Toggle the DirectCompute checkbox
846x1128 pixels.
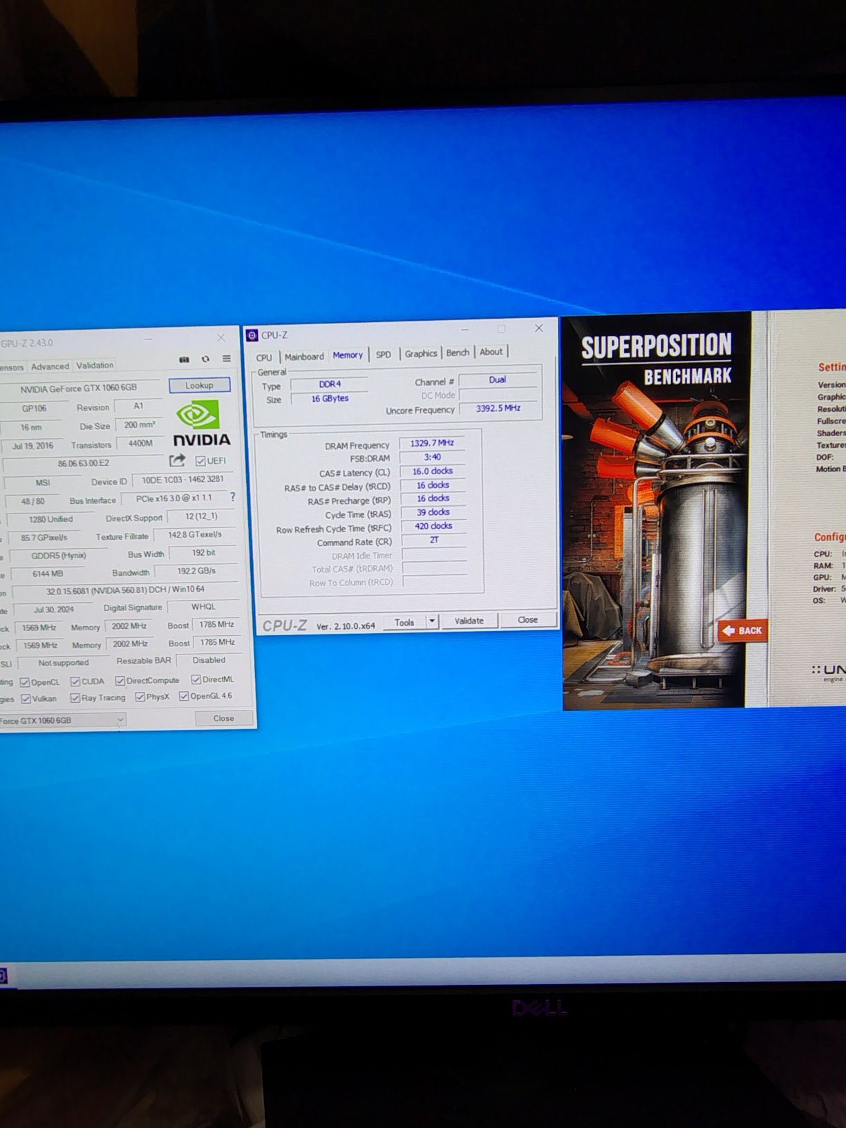pyautogui.click(x=120, y=681)
